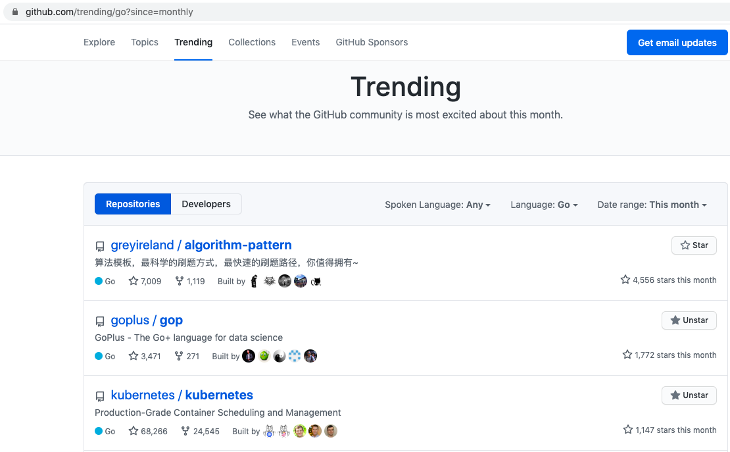Open Spoken Language: Any dropdown
The width and height of the screenshot is (730, 452).
[437, 205]
